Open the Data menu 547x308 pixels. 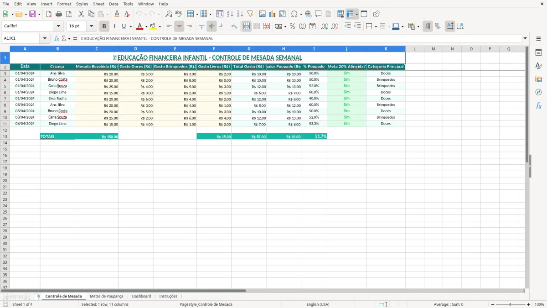click(x=114, y=4)
